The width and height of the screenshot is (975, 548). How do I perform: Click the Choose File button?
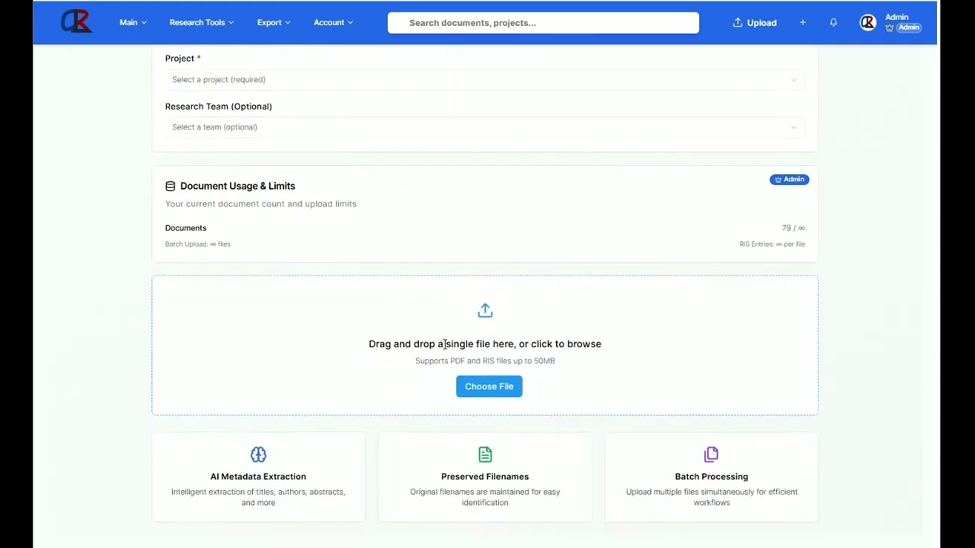click(489, 386)
